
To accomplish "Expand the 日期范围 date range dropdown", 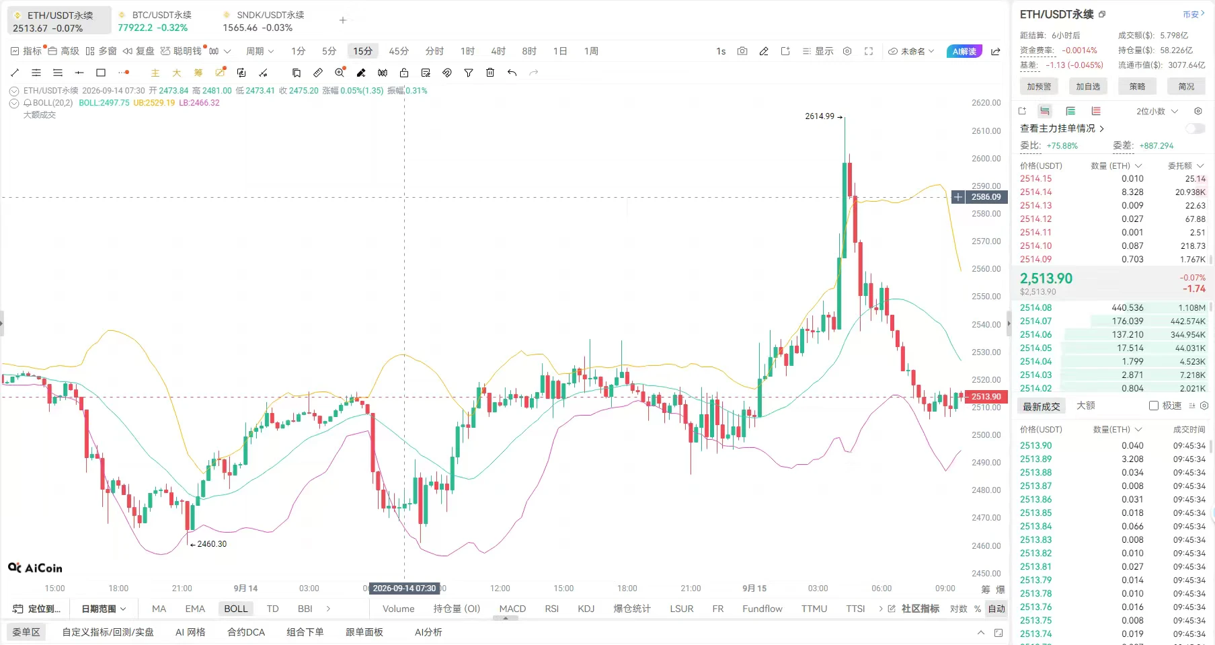I will click(104, 609).
